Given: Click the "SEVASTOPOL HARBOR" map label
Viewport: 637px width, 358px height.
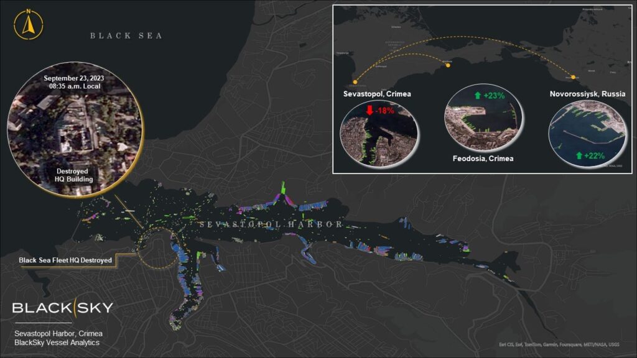Looking at the screenshot, I should [x=271, y=224].
